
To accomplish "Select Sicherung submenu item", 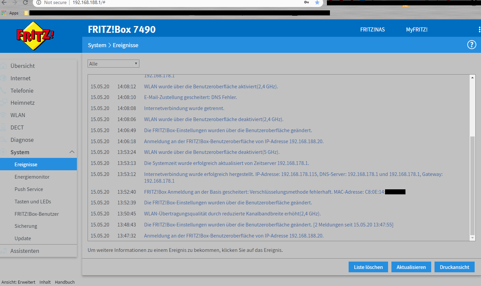I will pyautogui.click(x=26, y=226).
